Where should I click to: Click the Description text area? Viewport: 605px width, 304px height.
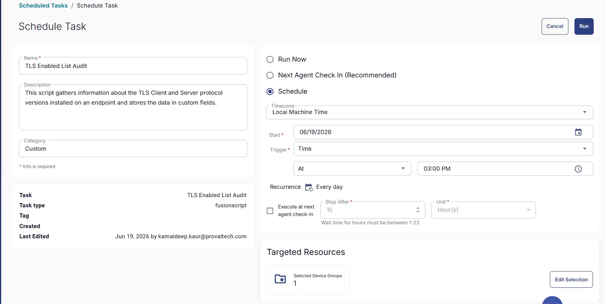click(x=133, y=107)
